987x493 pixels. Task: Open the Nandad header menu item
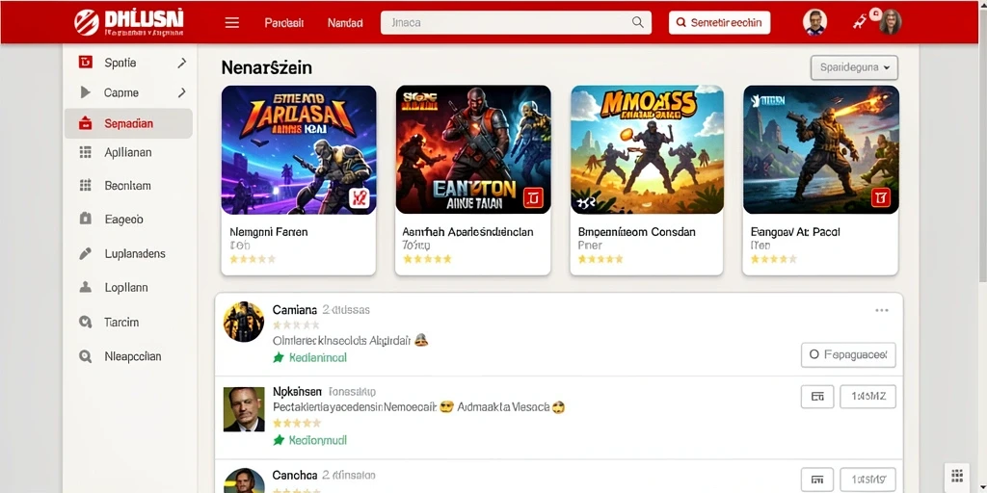pos(345,23)
